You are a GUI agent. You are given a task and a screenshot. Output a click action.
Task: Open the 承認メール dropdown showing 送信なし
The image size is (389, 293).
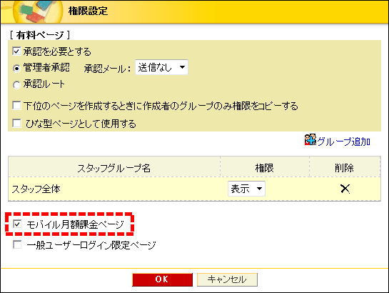[161, 67]
